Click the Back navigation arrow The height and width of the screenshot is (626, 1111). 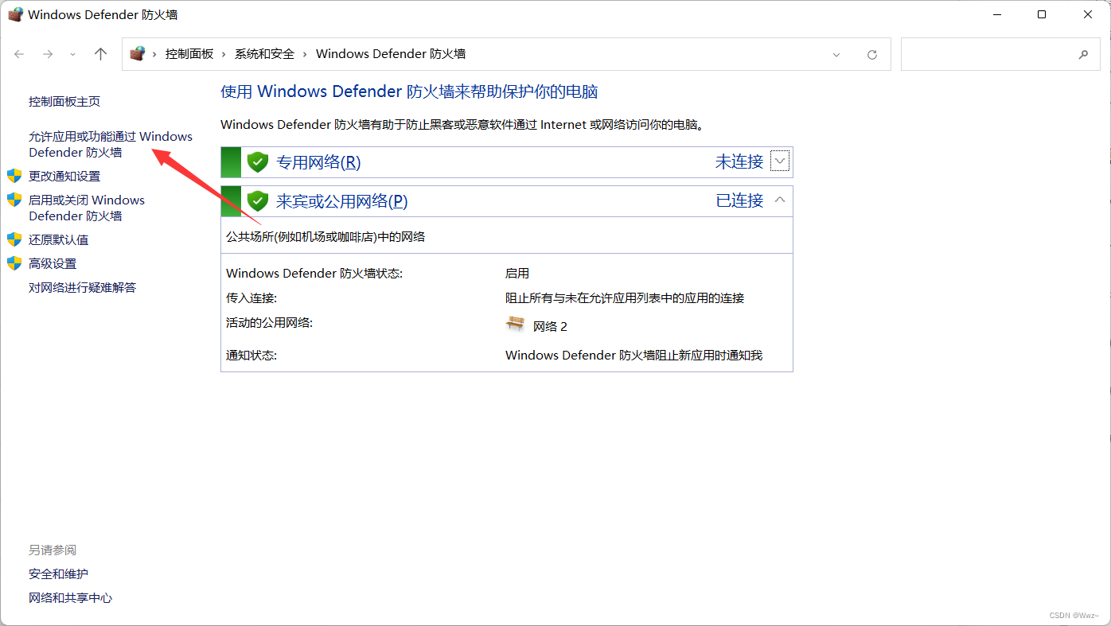coord(19,54)
